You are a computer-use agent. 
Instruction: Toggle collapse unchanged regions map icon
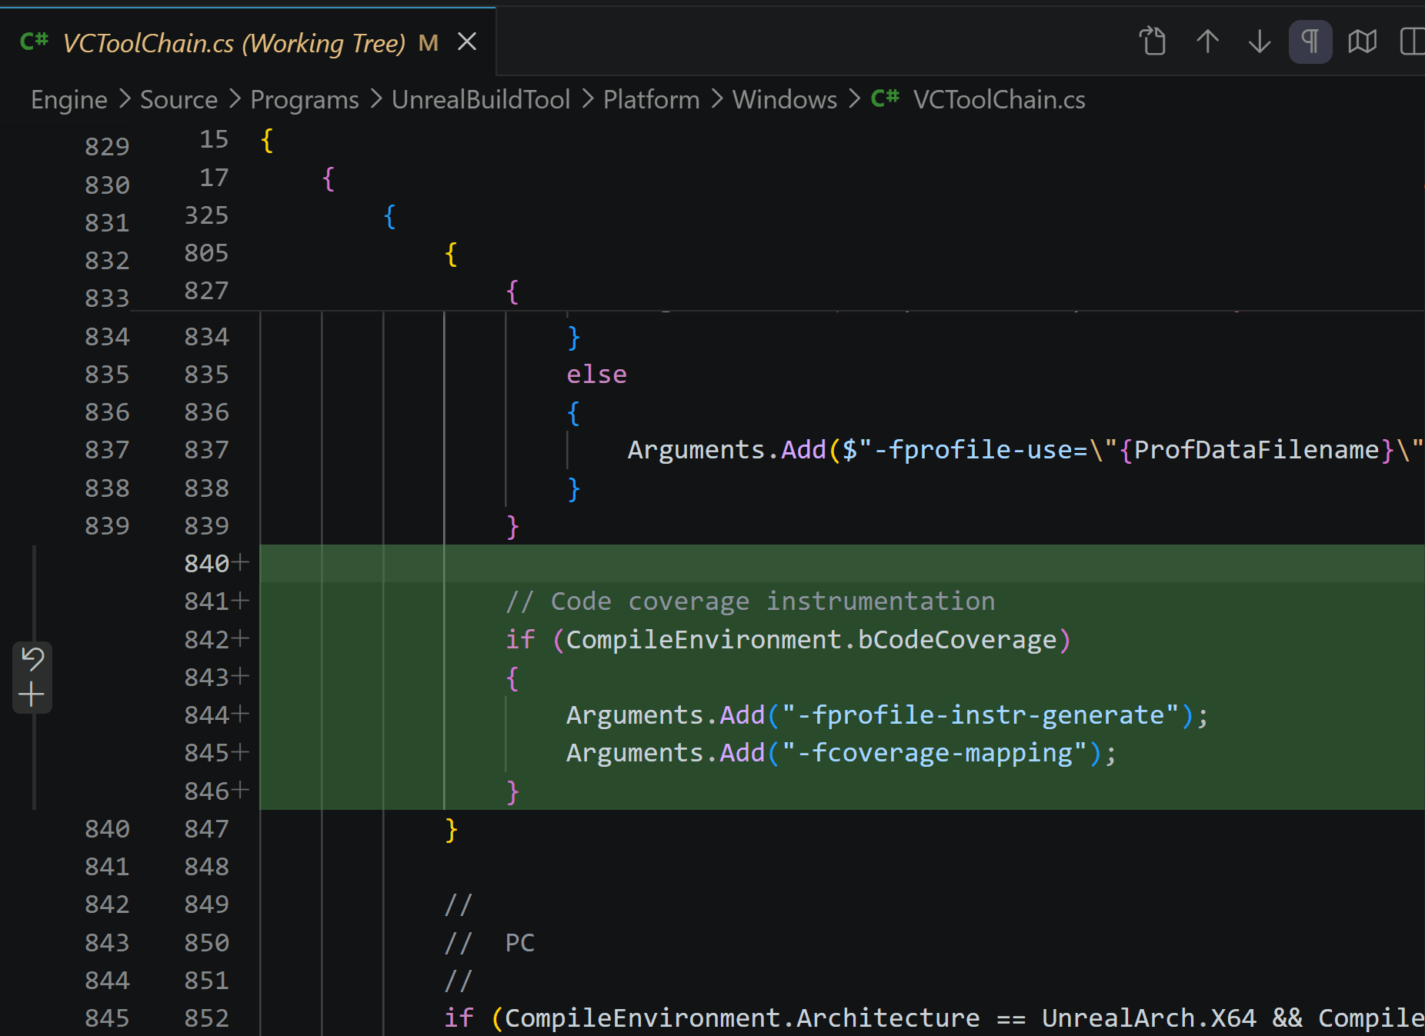pyautogui.click(x=1362, y=42)
